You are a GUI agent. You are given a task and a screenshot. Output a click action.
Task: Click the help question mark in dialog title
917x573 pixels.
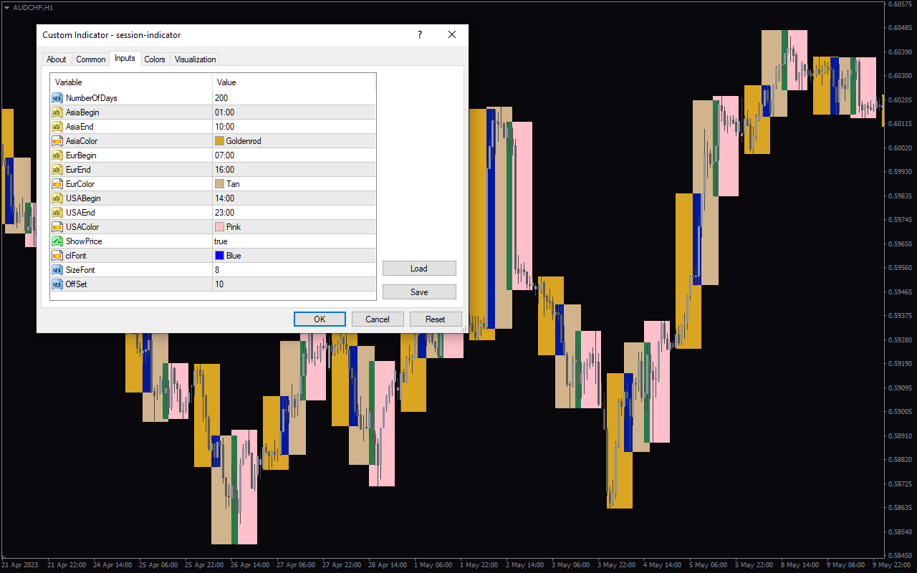[x=420, y=34]
